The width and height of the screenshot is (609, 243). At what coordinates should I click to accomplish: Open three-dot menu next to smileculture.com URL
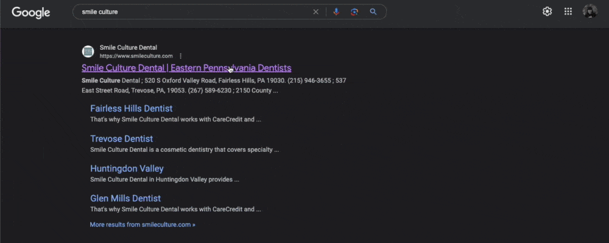(x=181, y=56)
